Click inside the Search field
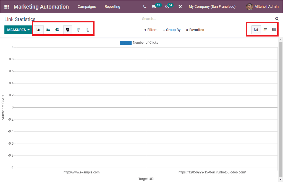 (x=193, y=19)
